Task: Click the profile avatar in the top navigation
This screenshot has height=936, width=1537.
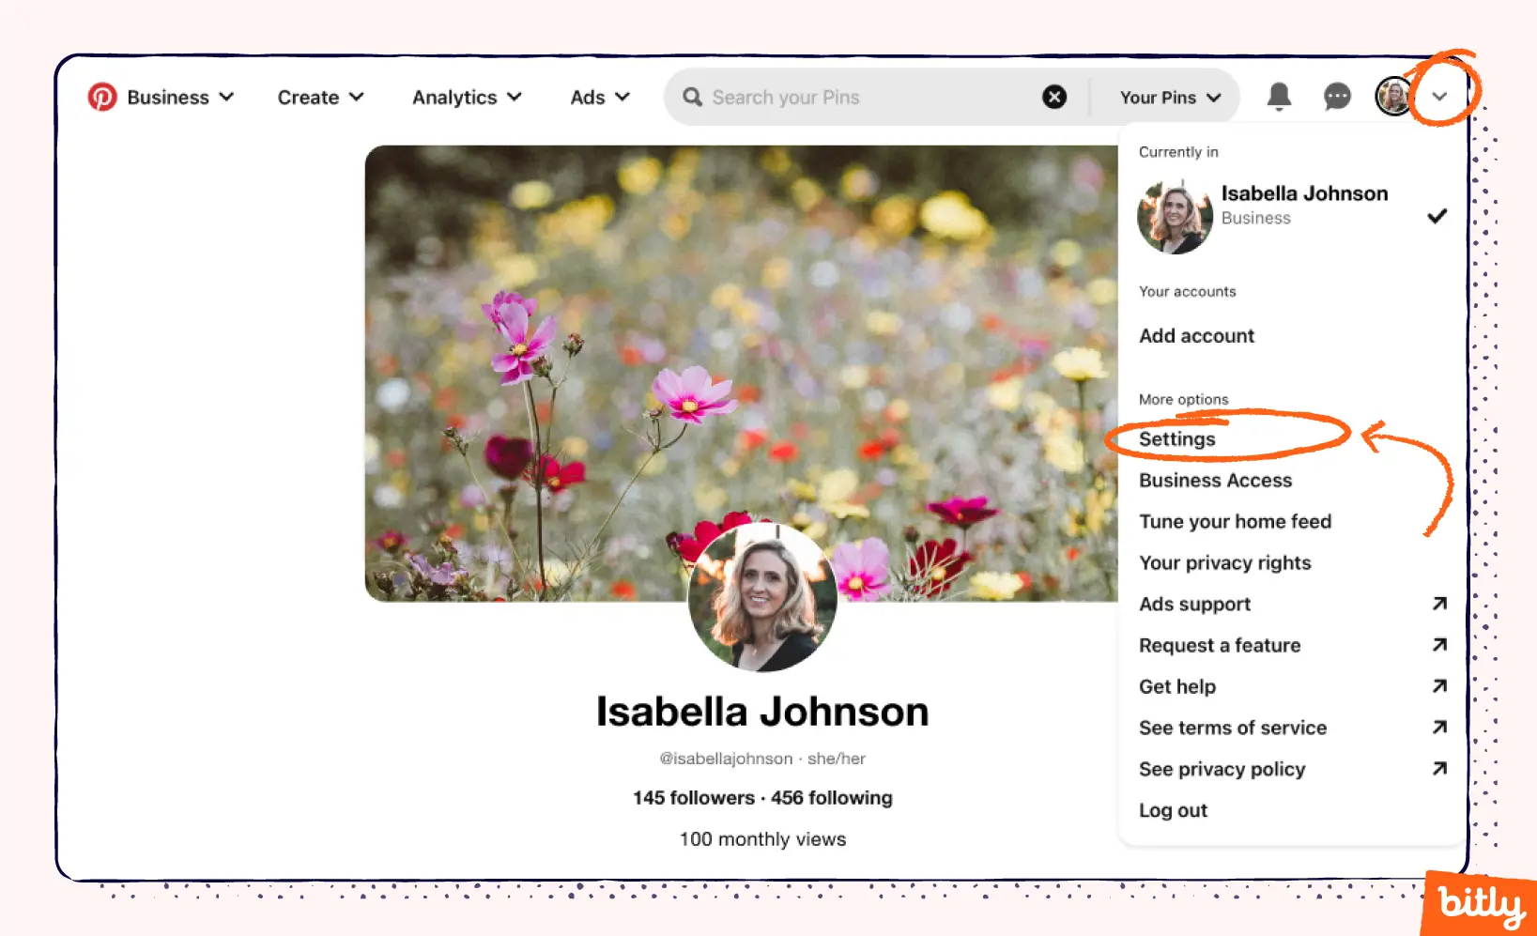Action: click(1392, 96)
